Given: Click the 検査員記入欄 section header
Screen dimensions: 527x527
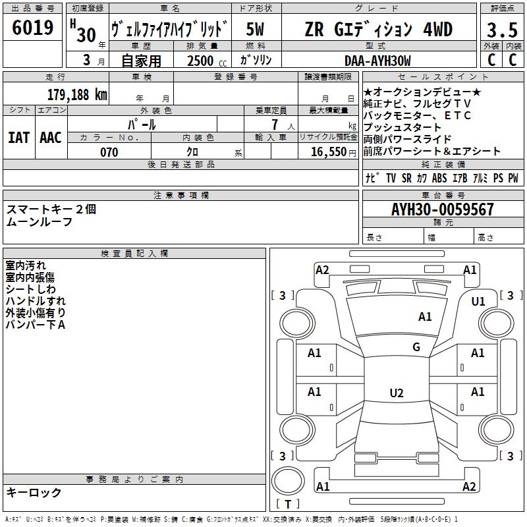Looking at the screenshot, I should coord(134,254).
